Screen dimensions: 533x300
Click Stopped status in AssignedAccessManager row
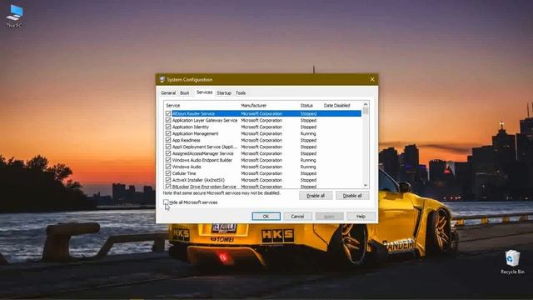(308, 153)
